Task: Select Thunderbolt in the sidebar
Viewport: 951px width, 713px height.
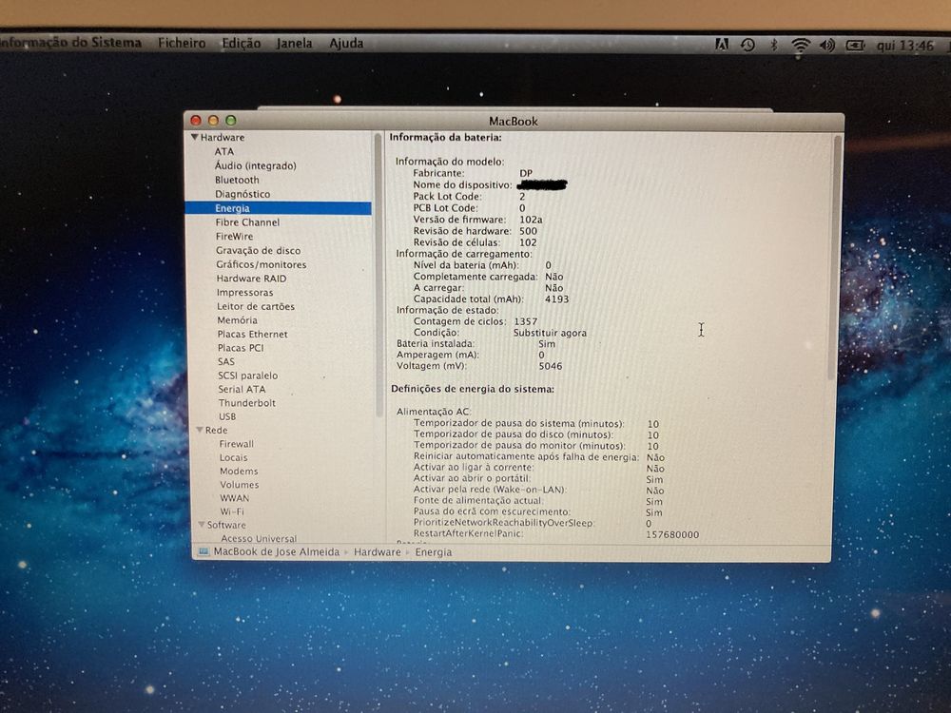Action: [x=247, y=403]
